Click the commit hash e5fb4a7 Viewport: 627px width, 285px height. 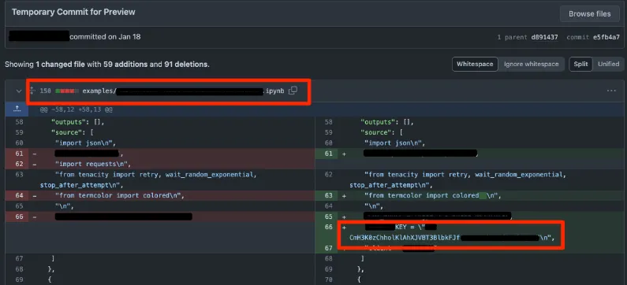tap(606, 37)
